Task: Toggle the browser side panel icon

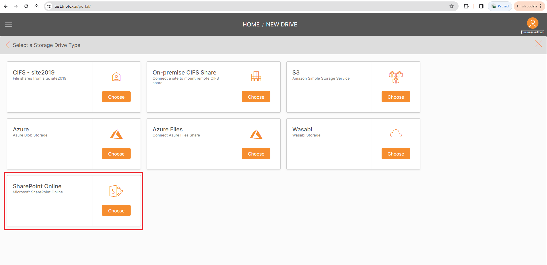Action: [481, 6]
